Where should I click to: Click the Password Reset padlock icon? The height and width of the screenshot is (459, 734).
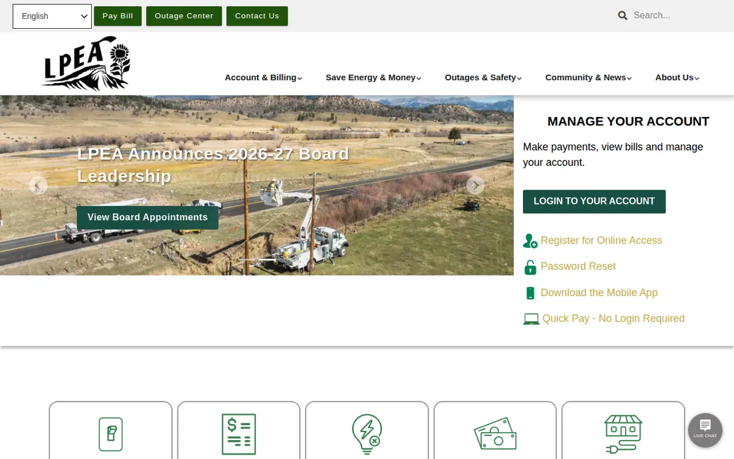(x=530, y=267)
